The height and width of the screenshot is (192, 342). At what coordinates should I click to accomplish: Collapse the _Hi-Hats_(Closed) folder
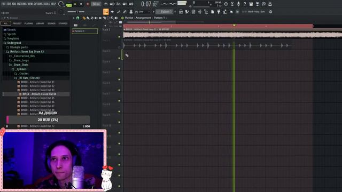click(27, 78)
